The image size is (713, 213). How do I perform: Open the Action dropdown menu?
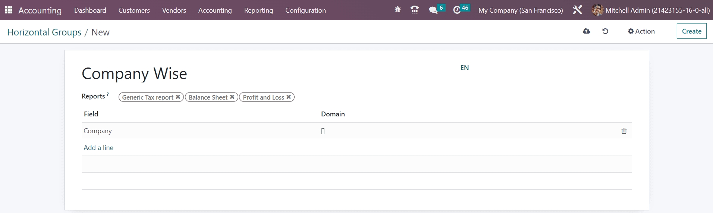coord(641,31)
